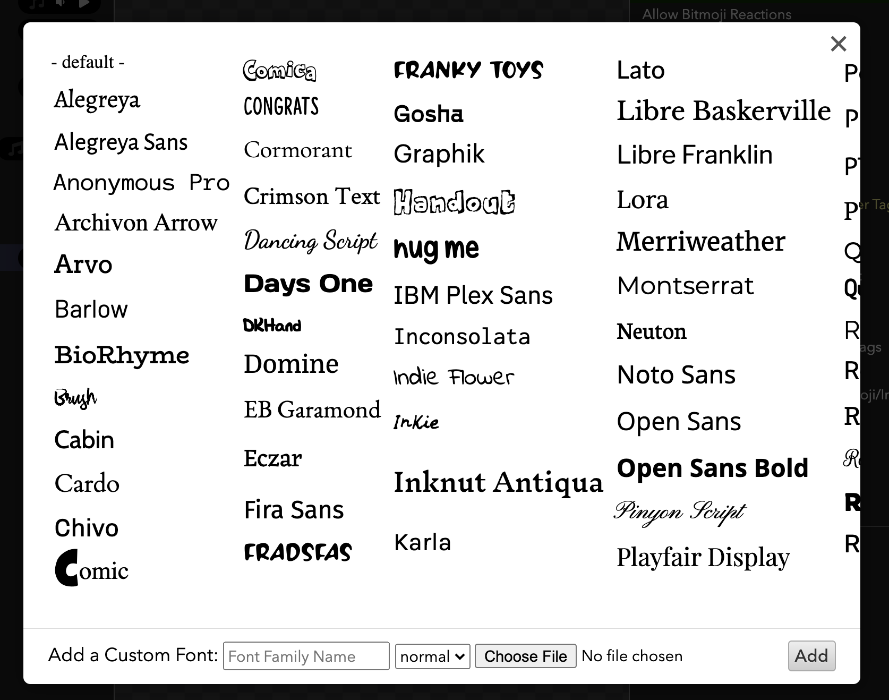Image resolution: width=889 pixels, height=700 pixels.
Task: Choose the Open Sans font
Action: pos(679,422)
